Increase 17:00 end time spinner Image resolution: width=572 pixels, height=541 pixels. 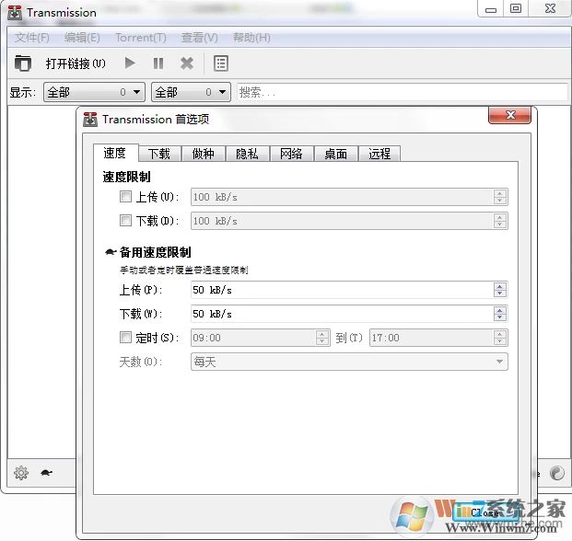click(x=500, y=334)
